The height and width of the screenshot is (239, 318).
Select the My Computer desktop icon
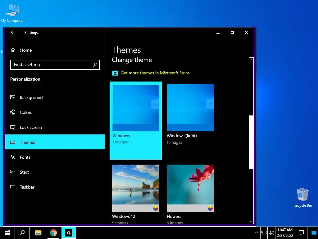[12, 12]
